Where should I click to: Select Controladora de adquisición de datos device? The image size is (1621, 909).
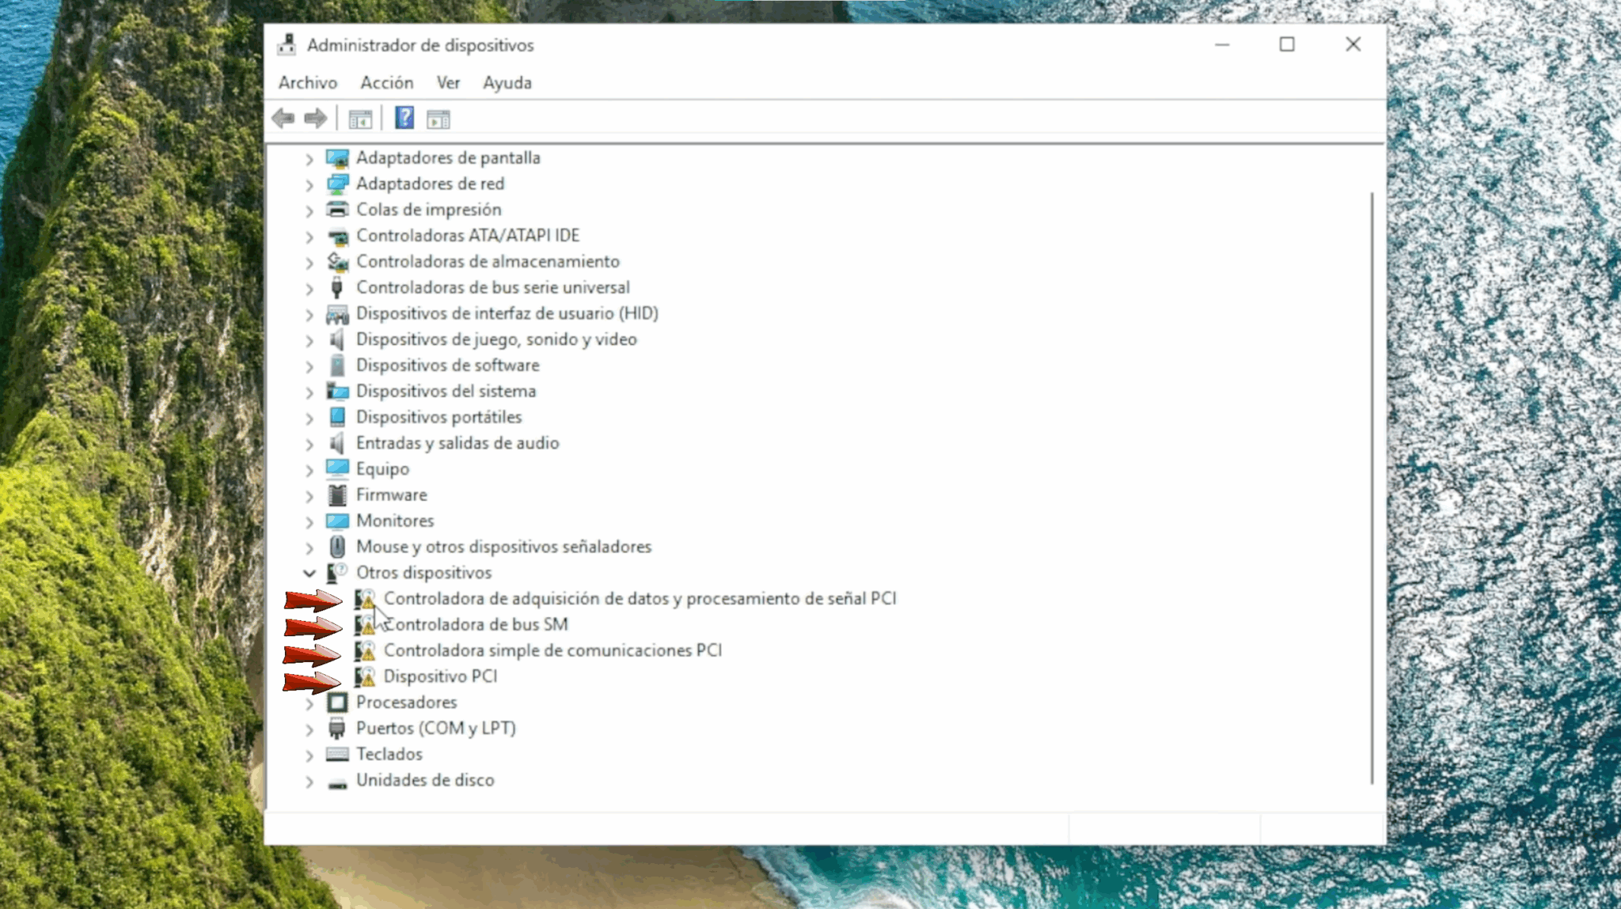[x=640, y=599]
